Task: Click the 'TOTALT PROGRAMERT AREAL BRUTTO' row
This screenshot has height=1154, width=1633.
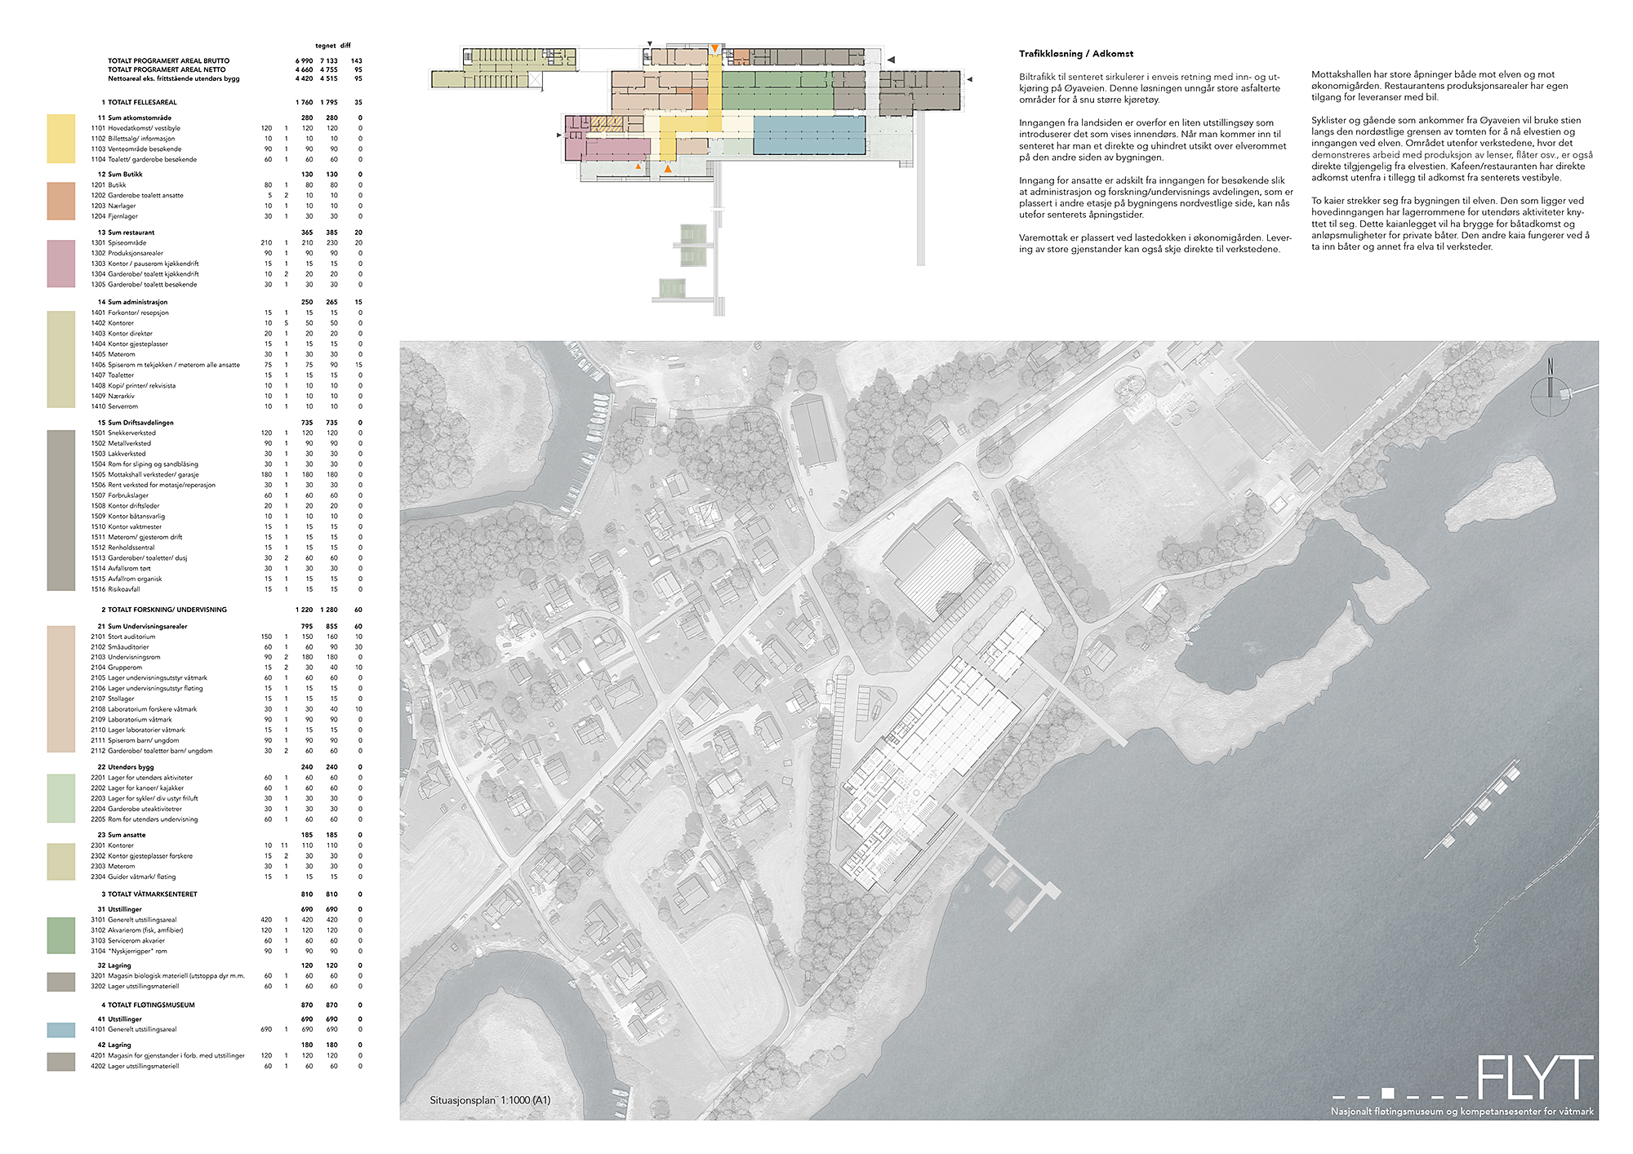Action: [x=234, y=60]
